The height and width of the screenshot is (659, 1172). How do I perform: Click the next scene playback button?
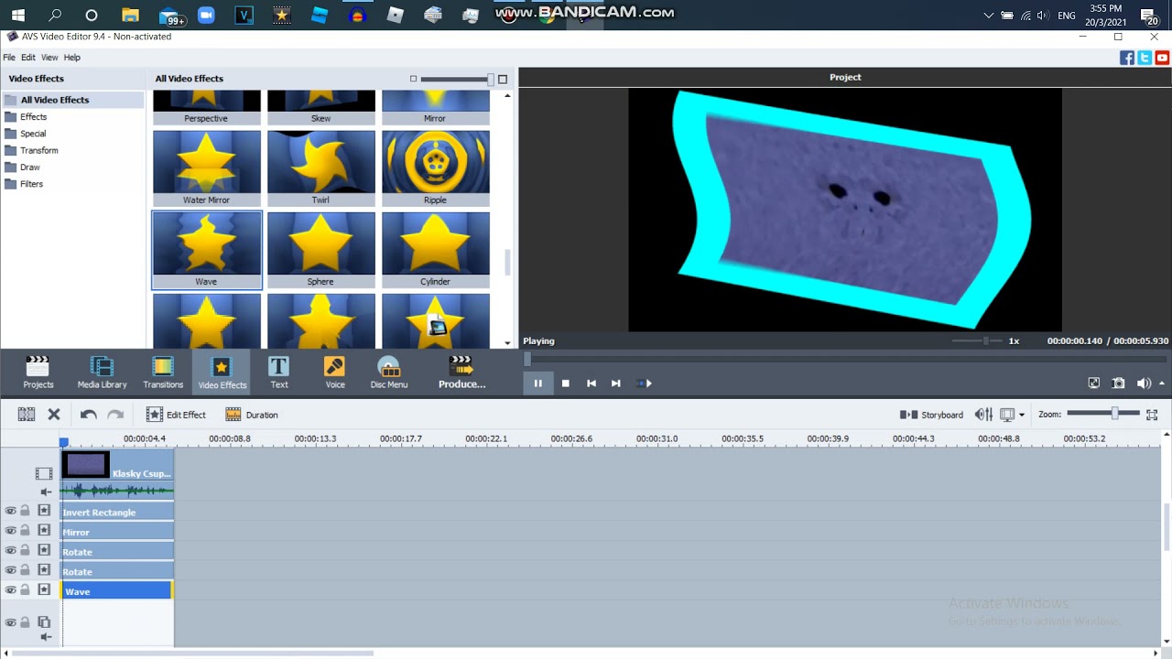(645, 384)
